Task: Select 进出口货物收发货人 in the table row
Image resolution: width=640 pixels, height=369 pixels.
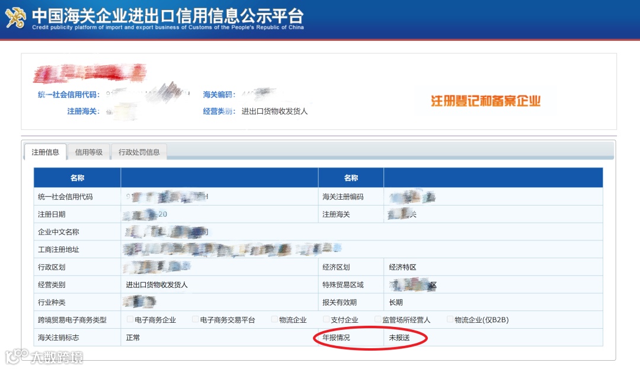Action: point(156,285)
